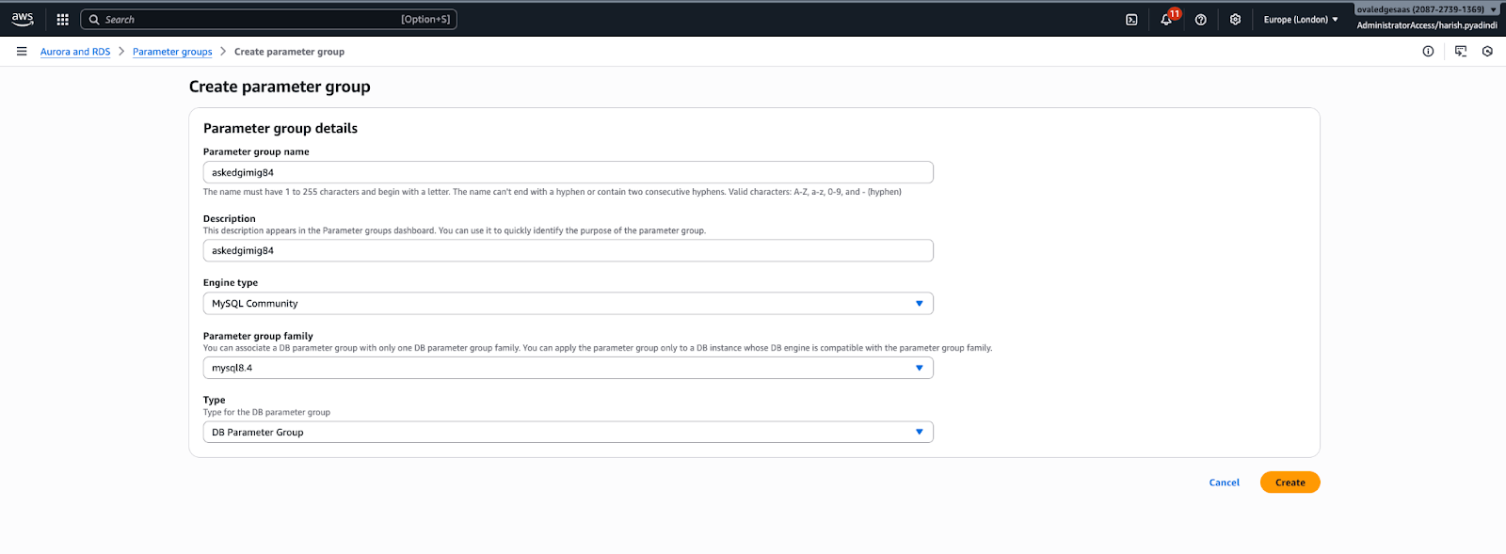1506x554 pixels.
Task: Expand the Engine type dropdown
Action: tap(568, 304)
